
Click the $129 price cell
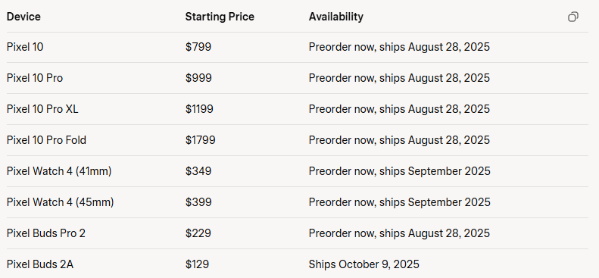pos(197,264)
